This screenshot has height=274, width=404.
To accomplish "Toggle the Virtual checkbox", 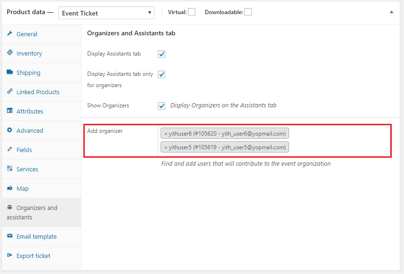I will (x=192, y=12).
